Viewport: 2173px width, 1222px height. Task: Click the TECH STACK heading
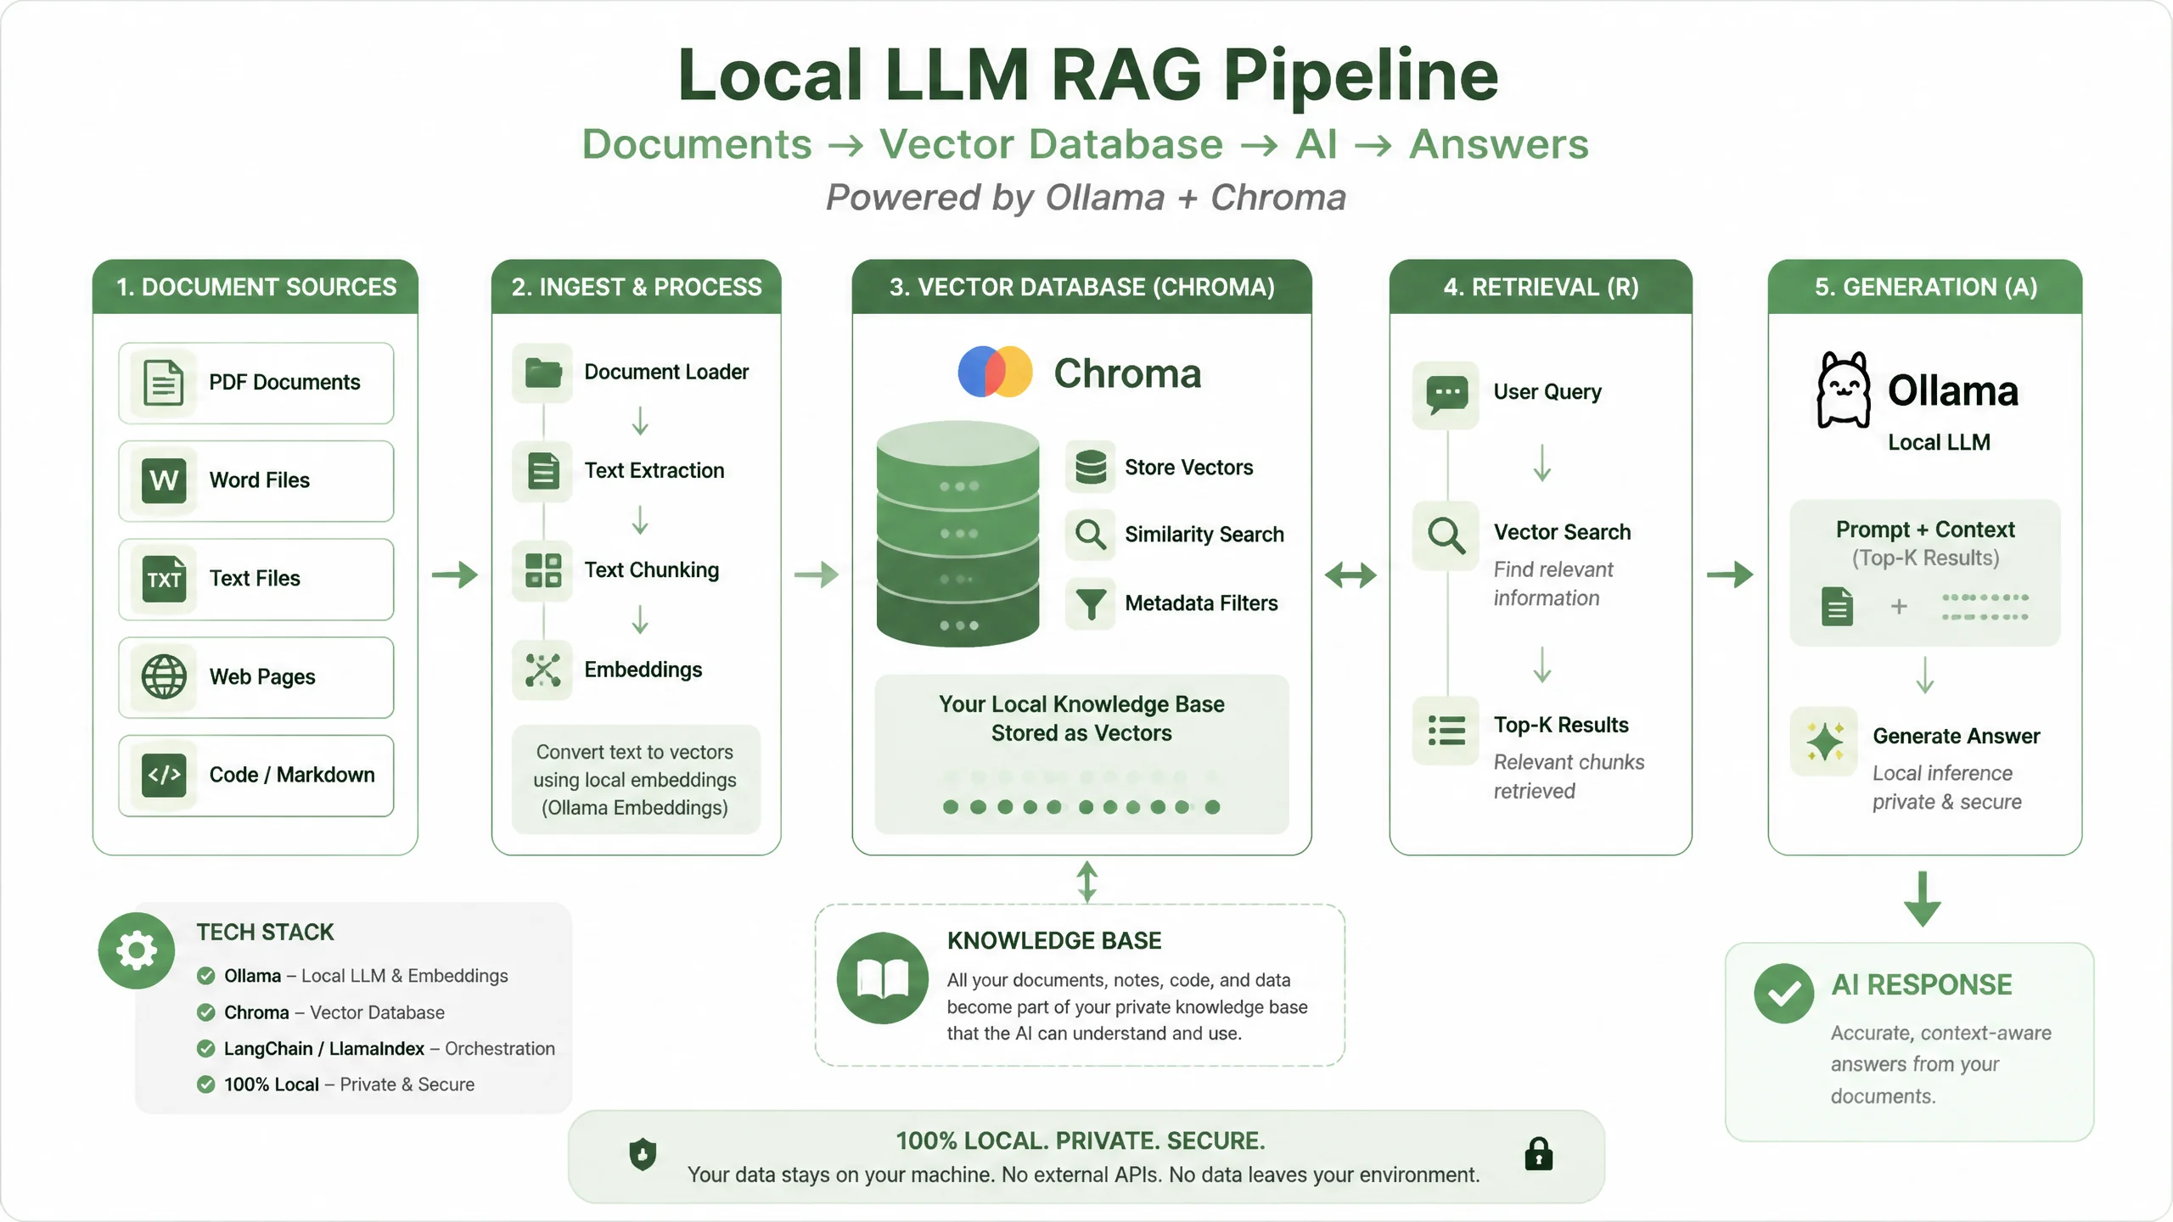(265, 933)
